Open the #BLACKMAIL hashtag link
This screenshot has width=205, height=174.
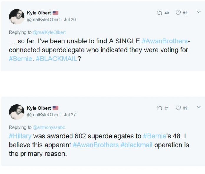(x=58, y=59)
